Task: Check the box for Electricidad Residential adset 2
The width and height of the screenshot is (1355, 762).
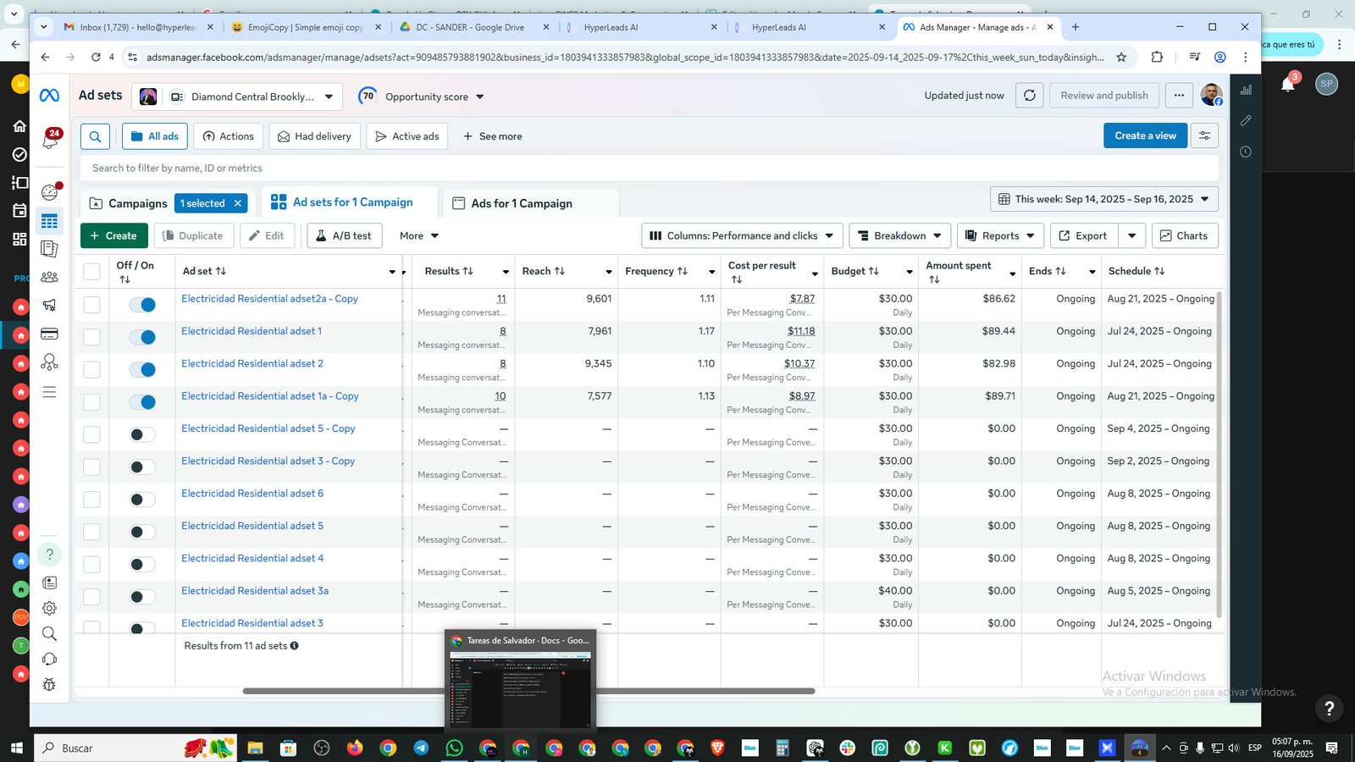Action: [x=91, y=370]
